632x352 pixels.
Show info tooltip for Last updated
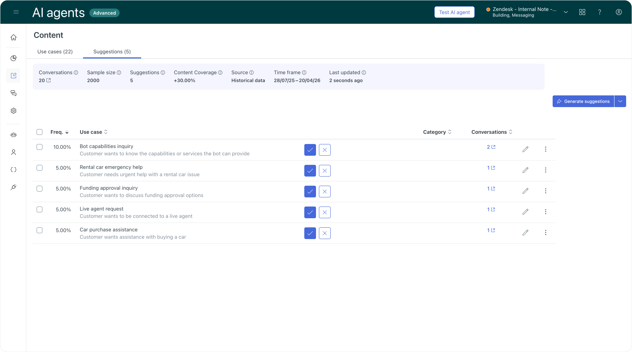tap(364, 72)
